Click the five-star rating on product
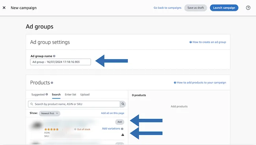Screen dimensions: 256x145 (52, 129)
